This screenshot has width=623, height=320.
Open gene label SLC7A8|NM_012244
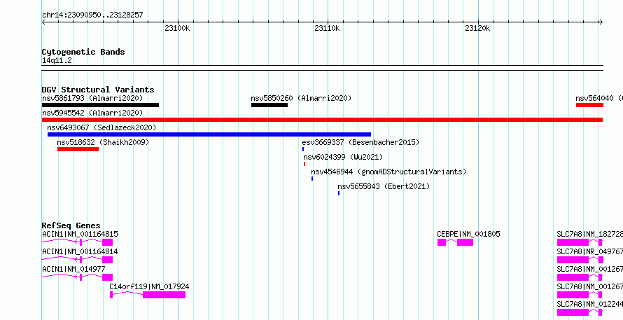tap(589, 304)
